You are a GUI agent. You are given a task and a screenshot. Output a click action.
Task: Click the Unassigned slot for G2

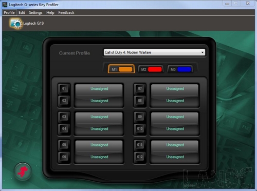pos(99,101)
